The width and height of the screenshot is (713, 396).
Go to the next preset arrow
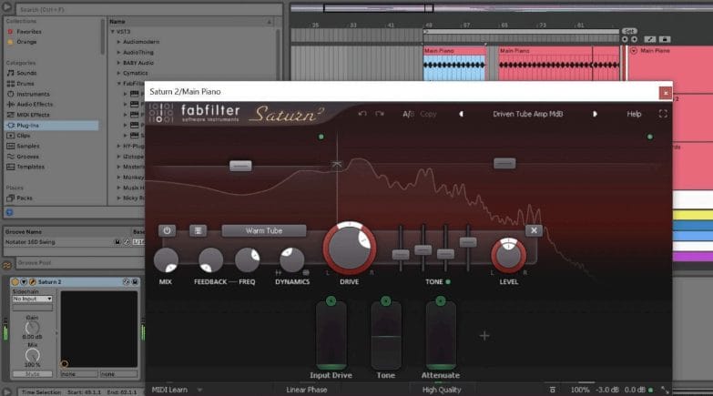click(x=595, y=114)
